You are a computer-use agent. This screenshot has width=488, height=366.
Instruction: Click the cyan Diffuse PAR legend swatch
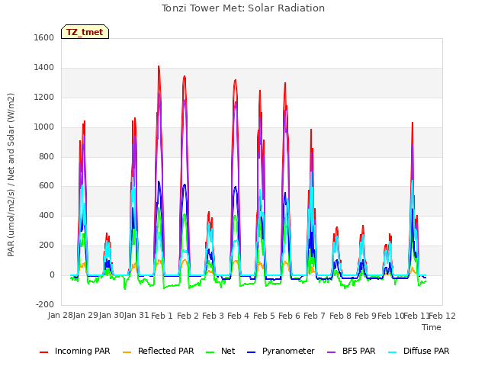393,352
